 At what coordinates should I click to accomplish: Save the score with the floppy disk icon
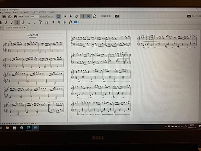[4, 16]
